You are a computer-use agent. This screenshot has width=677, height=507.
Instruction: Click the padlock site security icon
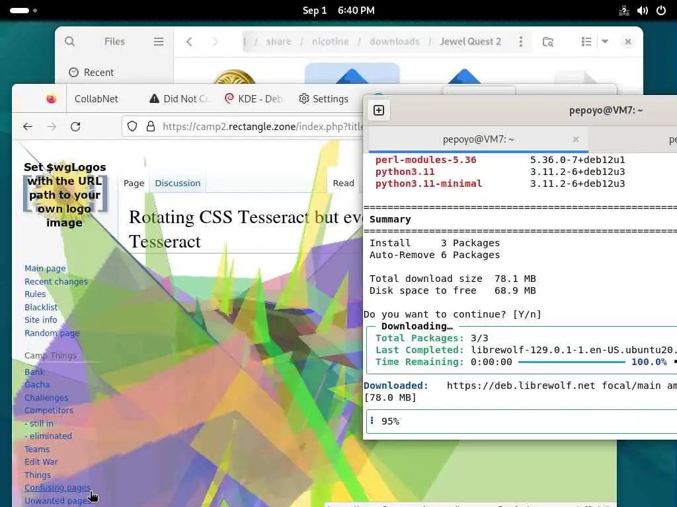tap(150, 126)
